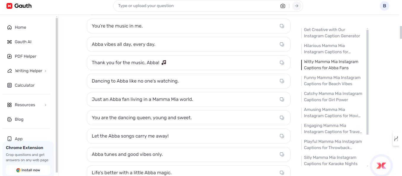Copy the "Abba vibes all day" caption
Screen dimensions: 402x176
(282, 44)
